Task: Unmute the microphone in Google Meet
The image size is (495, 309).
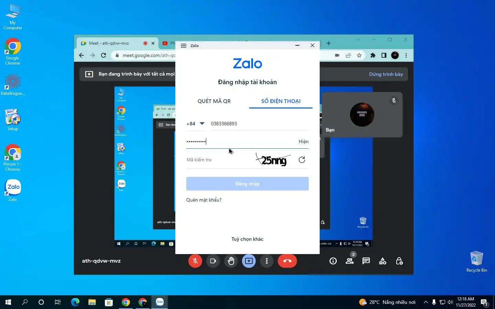Action: tap(195, 261)
